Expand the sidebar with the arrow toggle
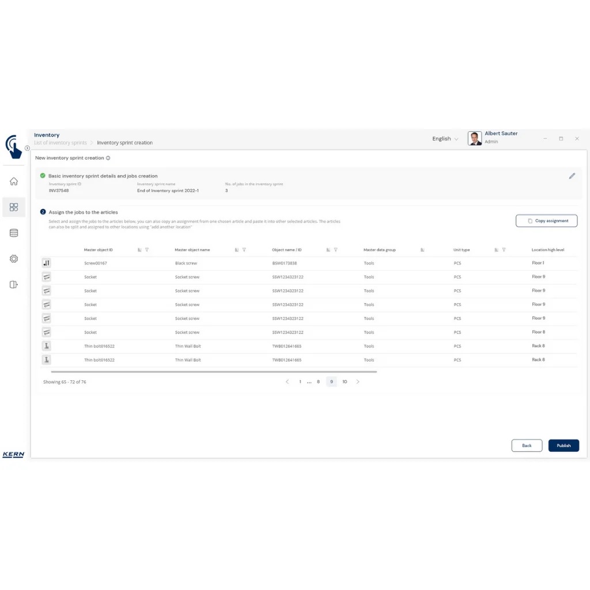This screenshot has width=590, height=590. (27, 148)
